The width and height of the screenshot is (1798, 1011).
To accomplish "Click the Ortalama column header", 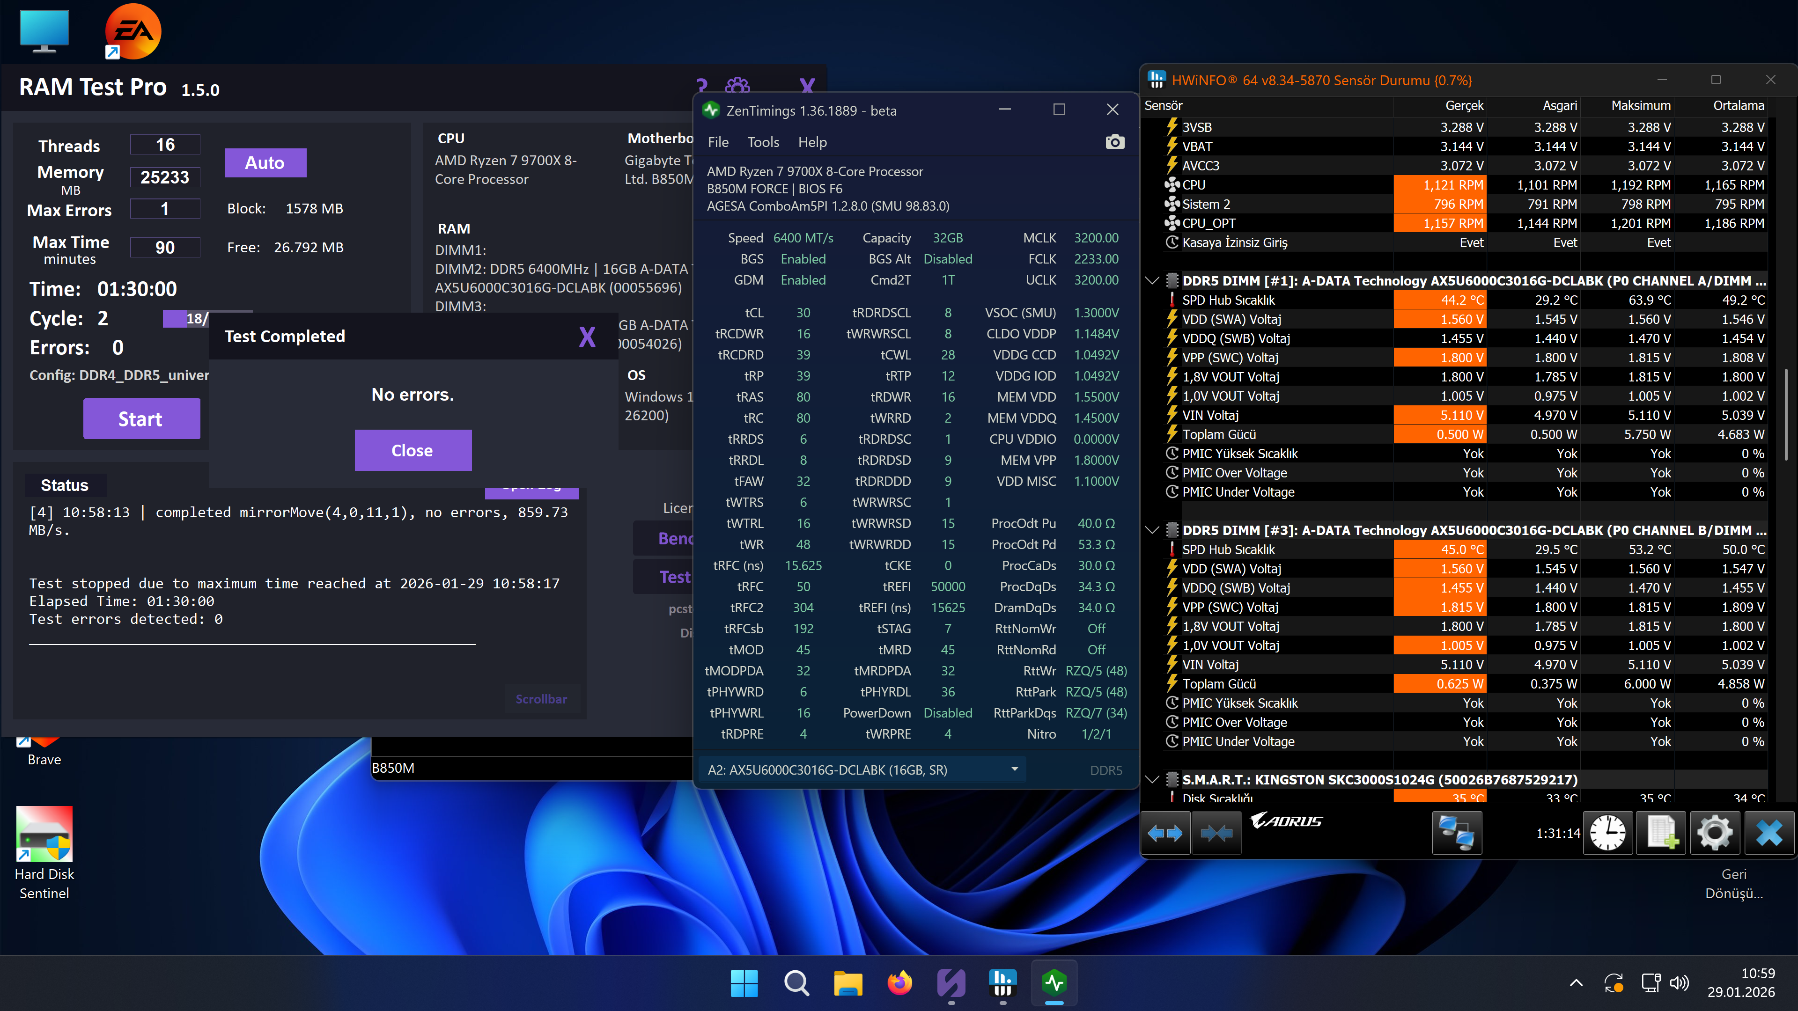I will coord(1721,105).
